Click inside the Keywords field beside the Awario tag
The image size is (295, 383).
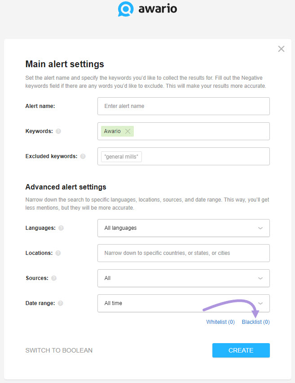pyautogui.click(x=201, y=131)
